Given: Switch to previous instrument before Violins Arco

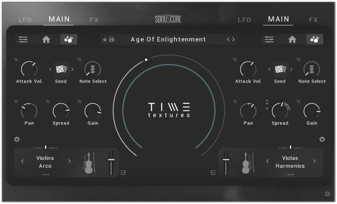Looking at the screenshot, I should (x=23, y=161).
